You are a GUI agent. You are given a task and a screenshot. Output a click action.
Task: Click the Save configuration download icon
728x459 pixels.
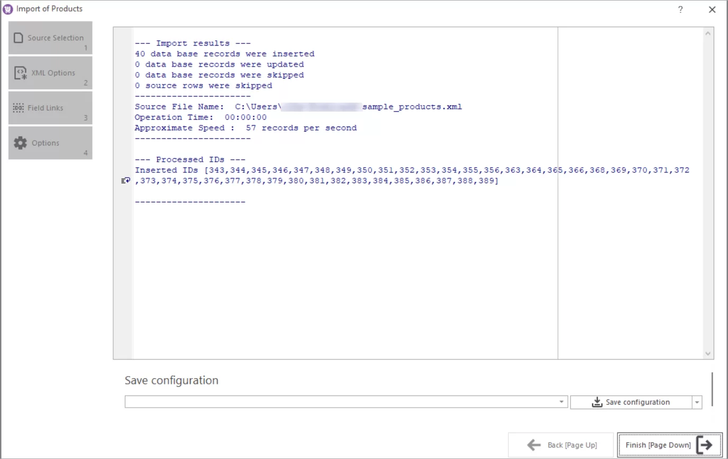click(597, 402)
